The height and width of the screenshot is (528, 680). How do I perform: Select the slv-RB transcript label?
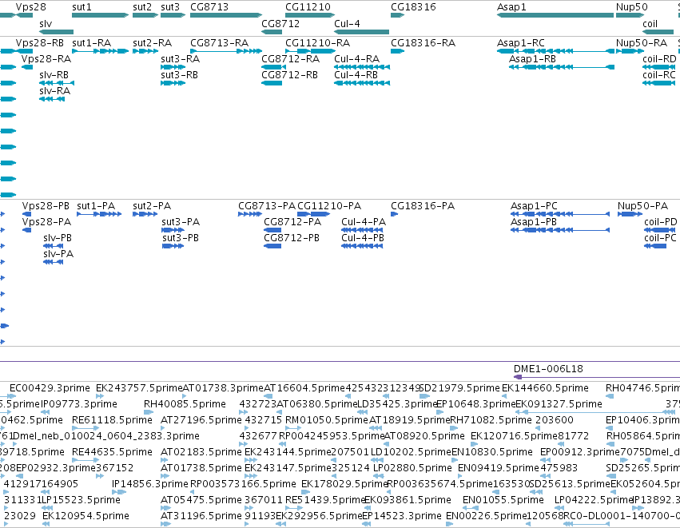coord(54,75)
